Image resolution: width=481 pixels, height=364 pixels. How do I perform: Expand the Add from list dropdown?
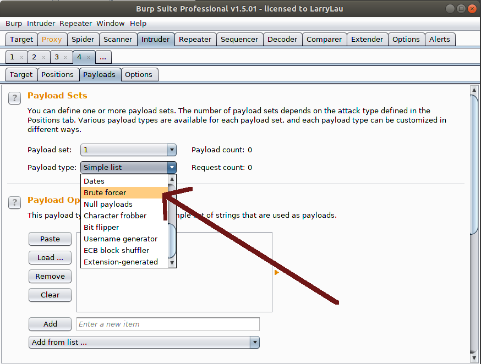[x=144, y=342]
